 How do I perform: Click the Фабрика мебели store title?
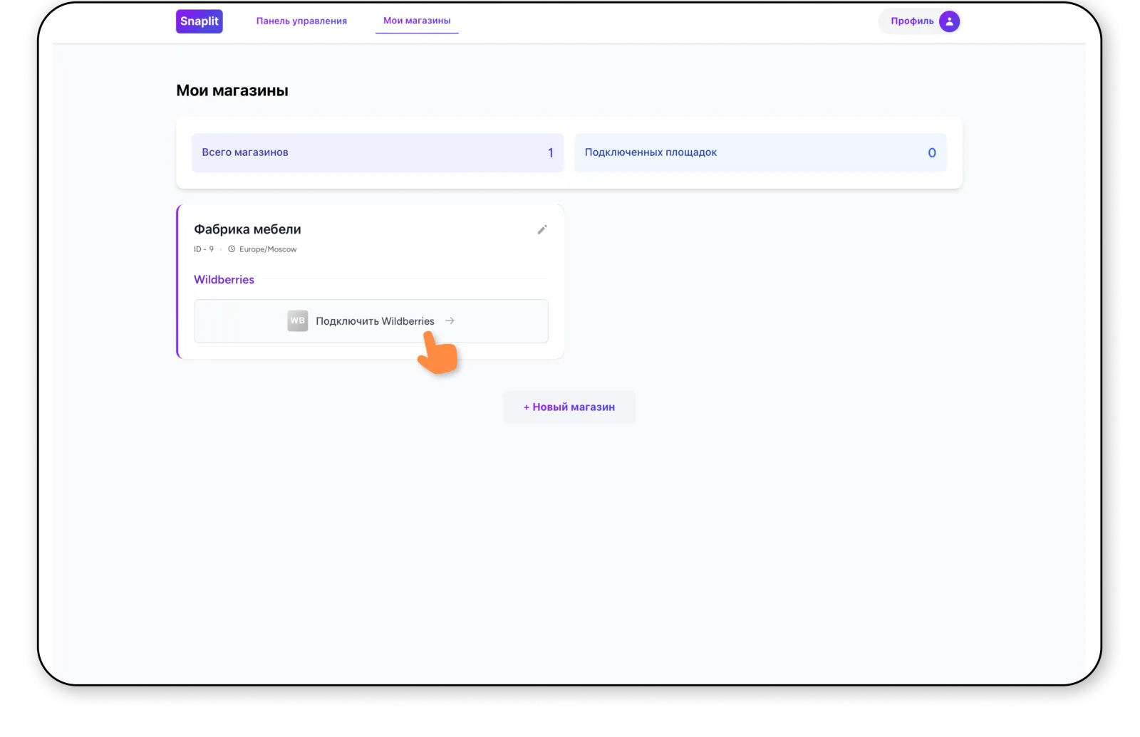248,229
